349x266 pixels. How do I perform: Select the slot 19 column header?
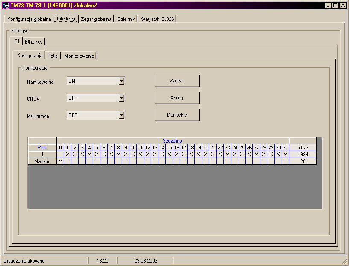pyautogui.click(x=198, y=148)
